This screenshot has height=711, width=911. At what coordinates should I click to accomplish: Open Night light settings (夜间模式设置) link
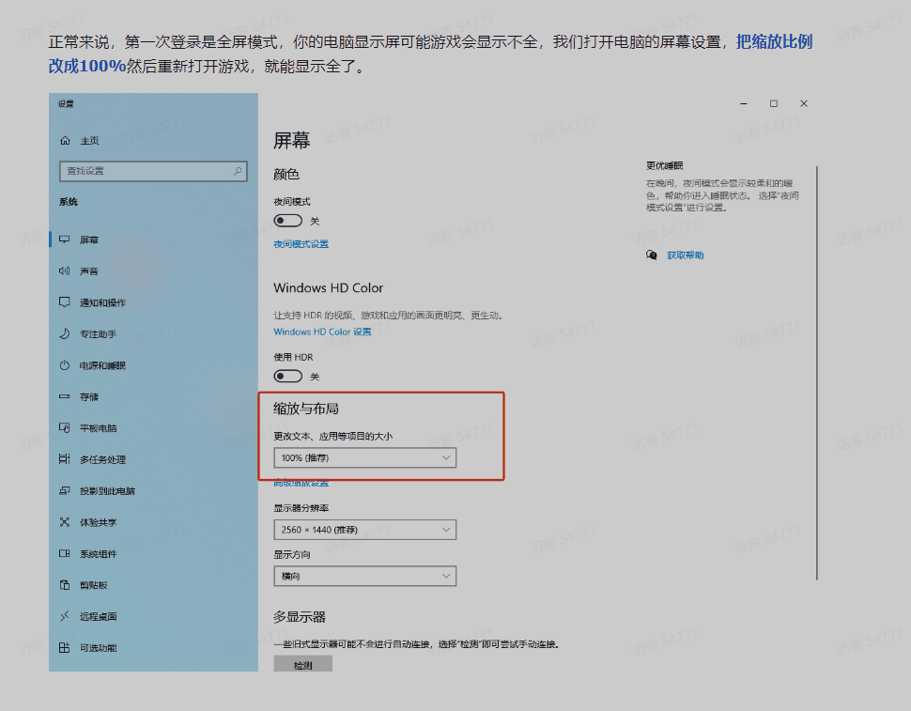(301, 244)
